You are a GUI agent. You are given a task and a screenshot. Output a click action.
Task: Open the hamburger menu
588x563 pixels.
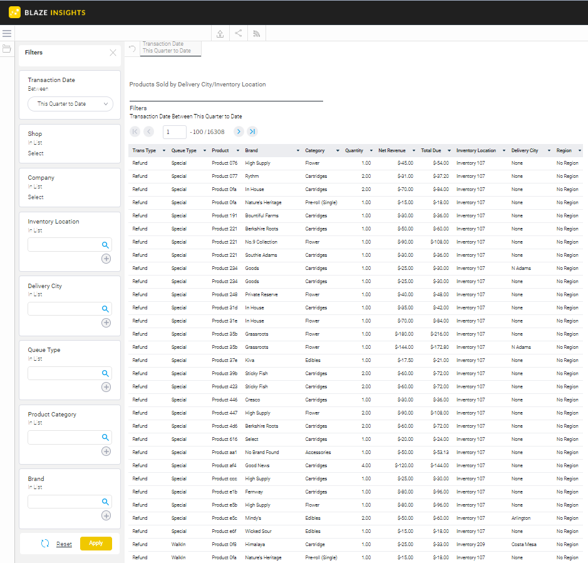[7, 33]
